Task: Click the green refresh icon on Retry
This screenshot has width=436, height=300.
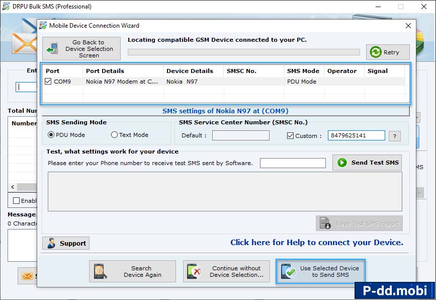Action: coord(376,52)
